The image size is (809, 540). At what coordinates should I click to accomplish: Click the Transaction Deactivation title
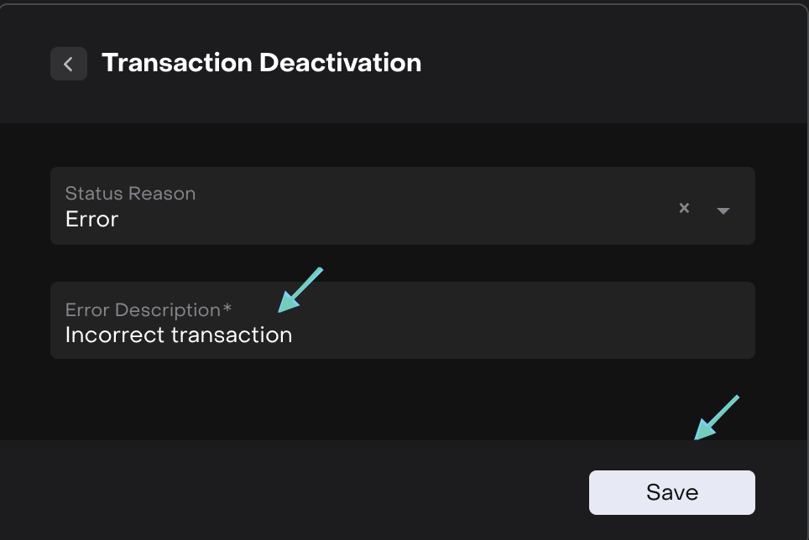(261, 63)
